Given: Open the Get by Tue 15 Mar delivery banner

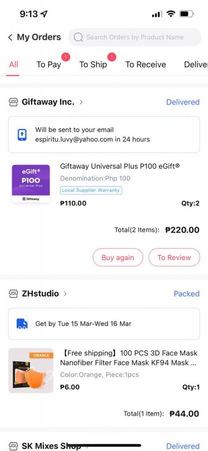Looking at the screenshot, I should click(x=104, y=324).
